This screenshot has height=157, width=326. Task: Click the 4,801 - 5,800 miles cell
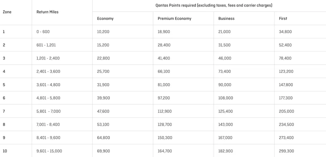click(x=48, y=98)
